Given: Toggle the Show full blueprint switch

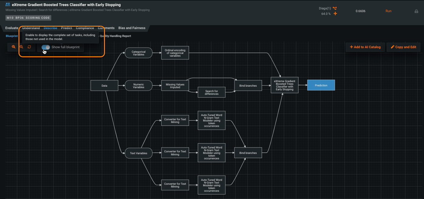Looking at the screenshot, I should (x=46, y=47).
